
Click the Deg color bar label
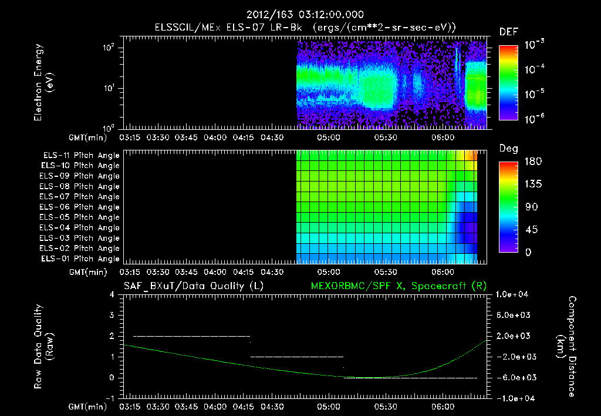coord(509,149)
